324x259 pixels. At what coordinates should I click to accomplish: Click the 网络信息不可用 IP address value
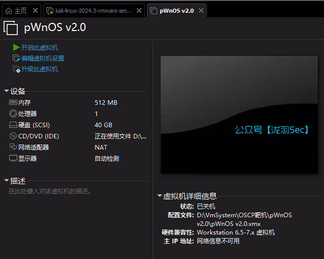[218, 241]
